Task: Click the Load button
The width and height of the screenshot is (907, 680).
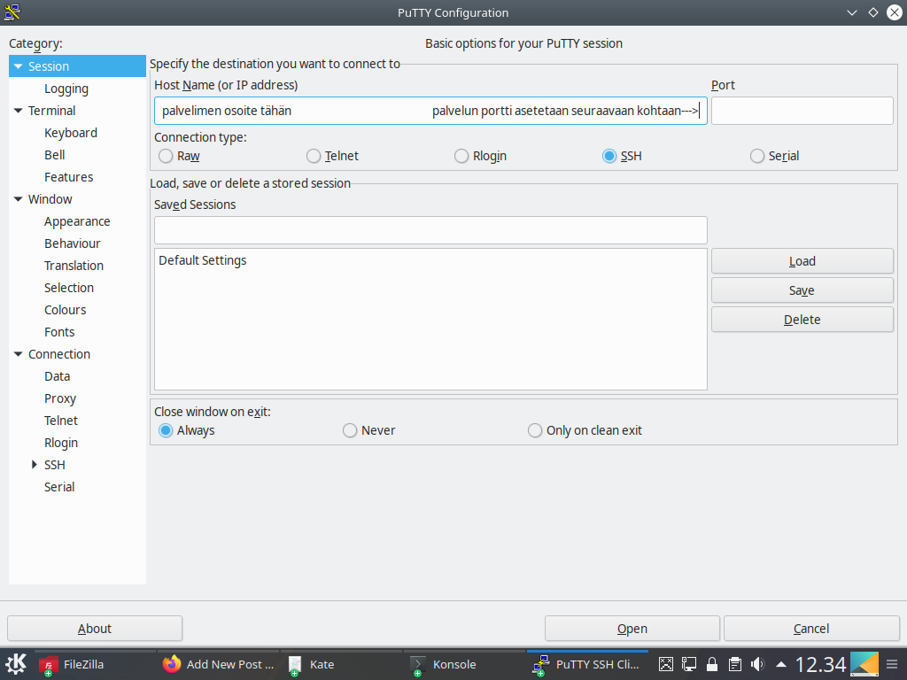Action: (x=802, y=261)
